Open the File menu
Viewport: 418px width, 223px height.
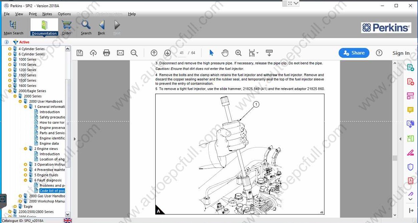7,14
